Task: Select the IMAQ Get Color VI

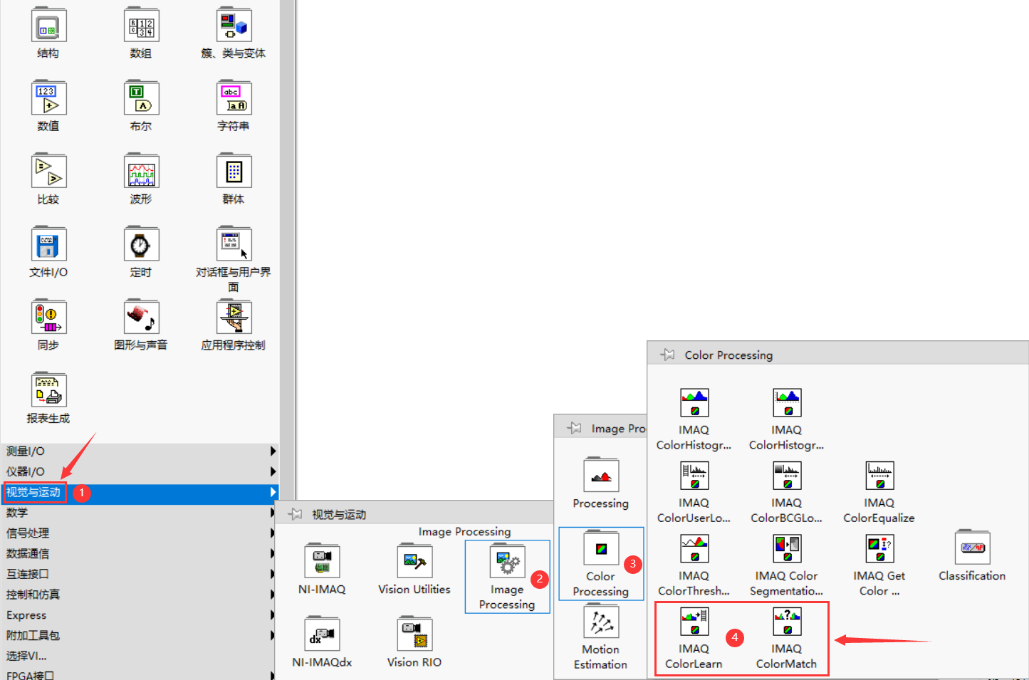Action: pyautogui.click(x=879, y=548)
